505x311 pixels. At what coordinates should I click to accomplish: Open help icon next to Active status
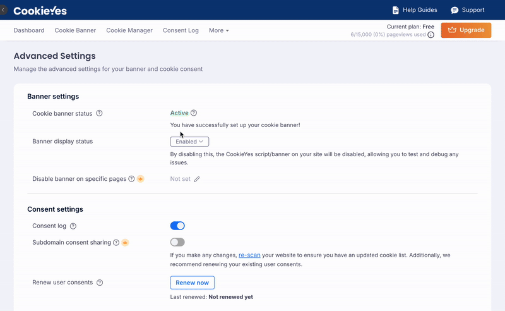click(194, 113)
